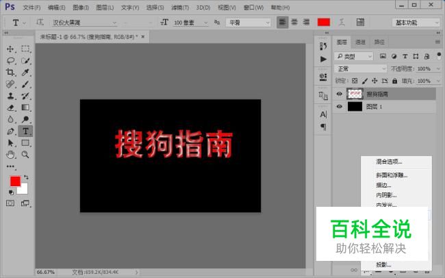Open anti-aliasing dropdown 平滑
This screenshot has height=278, width=445.
click(x=248, y=23)
